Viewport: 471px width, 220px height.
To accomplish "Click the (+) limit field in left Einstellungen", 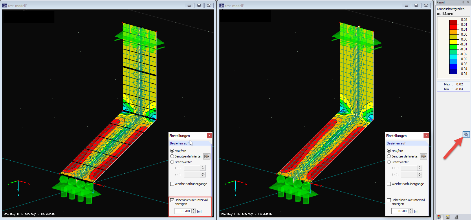I will [192, 168].
